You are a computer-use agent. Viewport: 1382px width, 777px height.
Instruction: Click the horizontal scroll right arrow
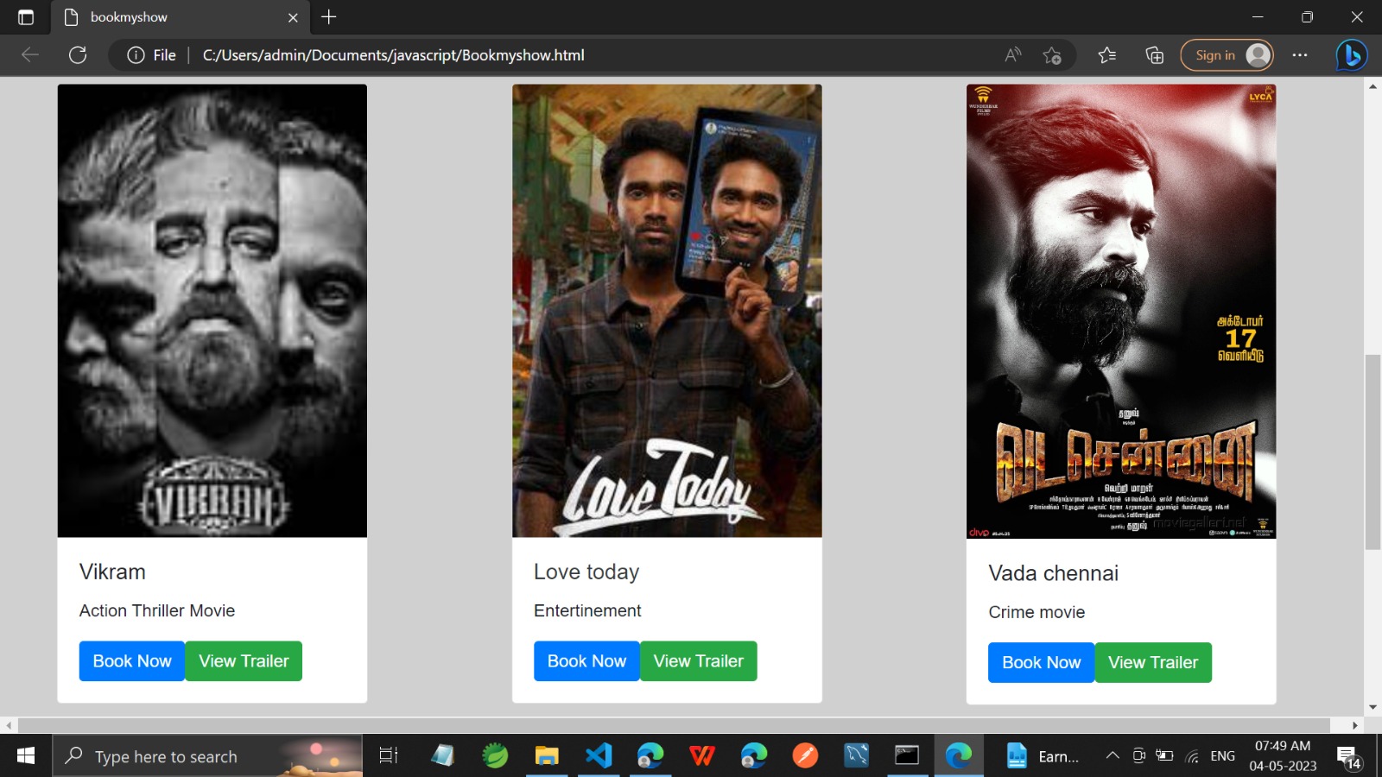pos(1355,725)
